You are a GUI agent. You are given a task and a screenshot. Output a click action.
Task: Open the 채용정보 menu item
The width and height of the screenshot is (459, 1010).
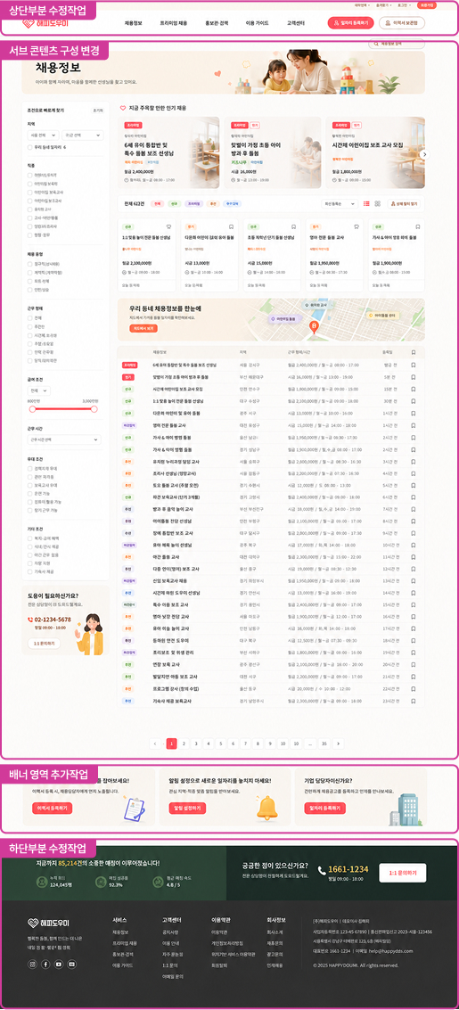click(134, 23)
